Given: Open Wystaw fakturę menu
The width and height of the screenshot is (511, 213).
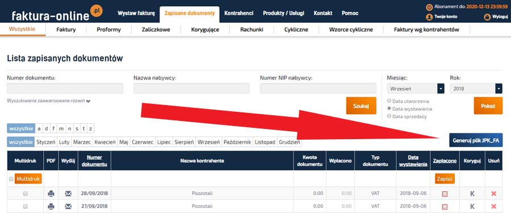Looking at the screenshot, I should pyautogui.click(x=136, y=14).
